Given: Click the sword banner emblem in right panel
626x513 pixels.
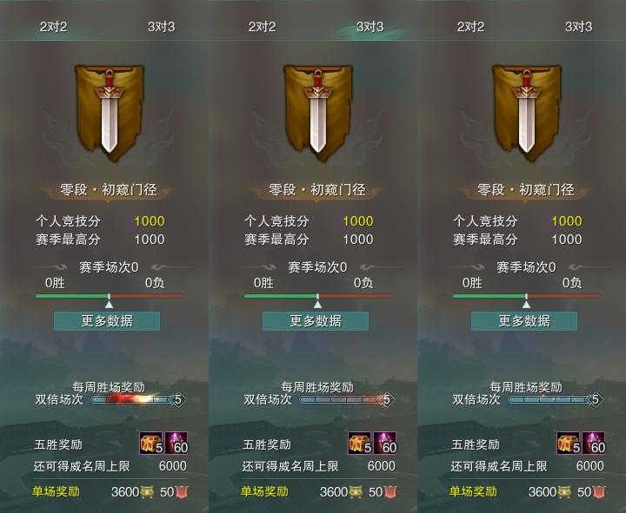Looking at the screenshot, I should (526, 113).
